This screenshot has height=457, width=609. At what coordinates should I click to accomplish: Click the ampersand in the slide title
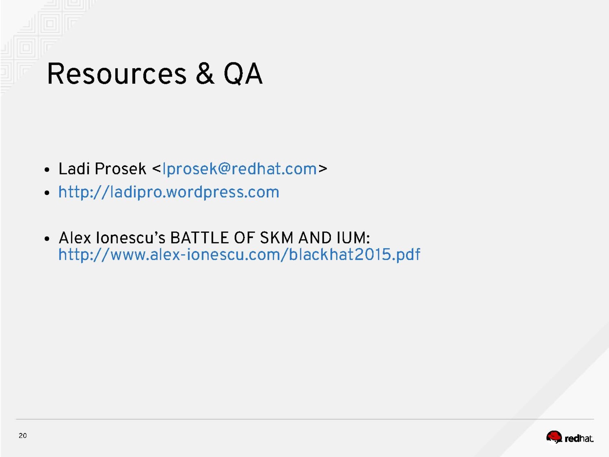click(205, 74)
